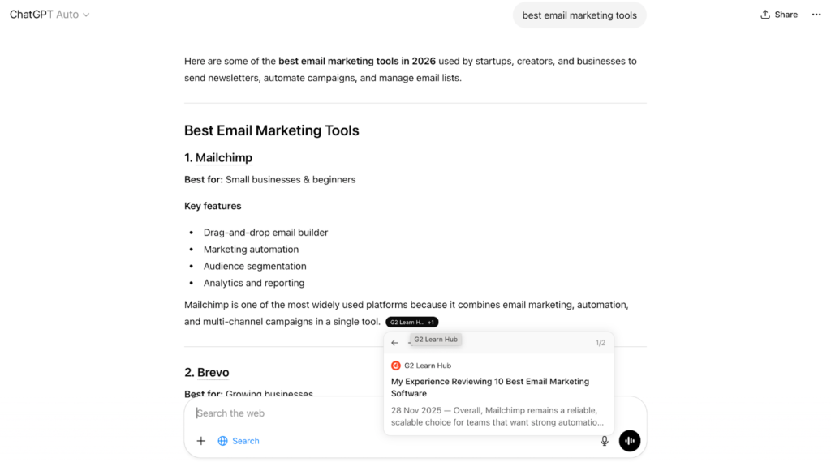Click the 'best email marketing tools' prompt bubble

click(579, 15)
